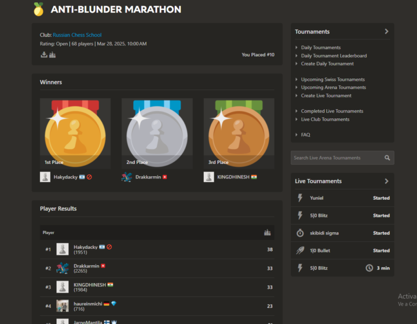Click the silver second place medal

[x=157, y=133]
